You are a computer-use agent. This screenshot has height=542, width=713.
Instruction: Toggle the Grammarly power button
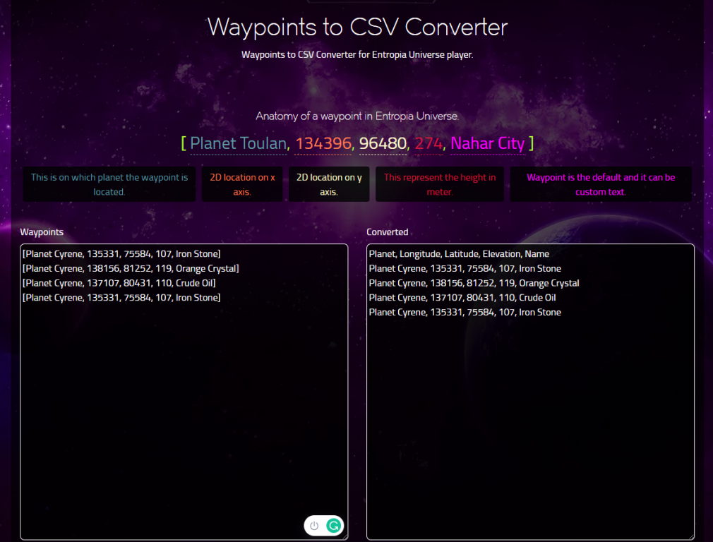pyautogui.click(x=314, y=526)
